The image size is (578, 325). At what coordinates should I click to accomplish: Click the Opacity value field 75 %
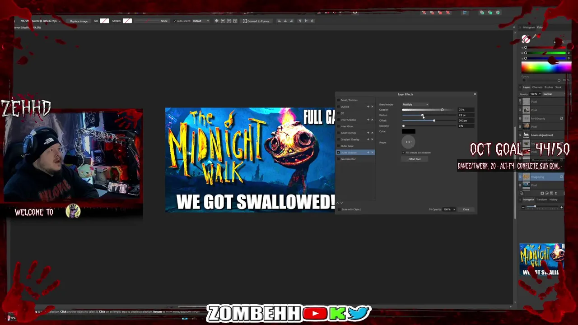[466, 110]
